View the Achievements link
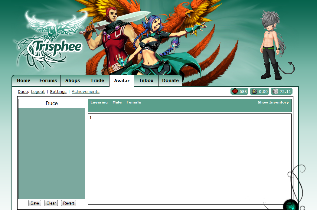This screenshot has width=317, height=210. pyautogui.click(x=85, y=92)
